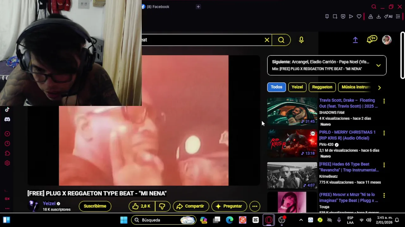Viewport: 405px width, 227px height.
Task: Click the send/flow arrow icon in toolbar
Action: coord(351,16)
